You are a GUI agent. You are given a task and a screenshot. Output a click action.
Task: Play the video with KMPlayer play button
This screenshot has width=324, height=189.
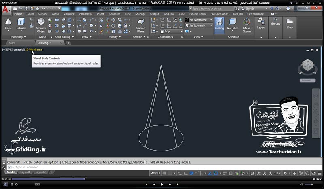[162, 184]
